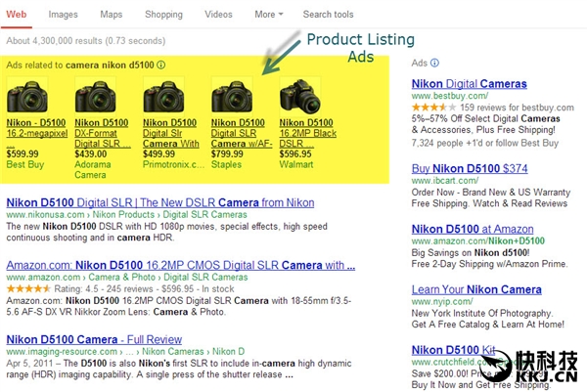587x392 pixels.
Task: Click the $499.99 Nikon D5100 camera image
Action: [162, 98]
